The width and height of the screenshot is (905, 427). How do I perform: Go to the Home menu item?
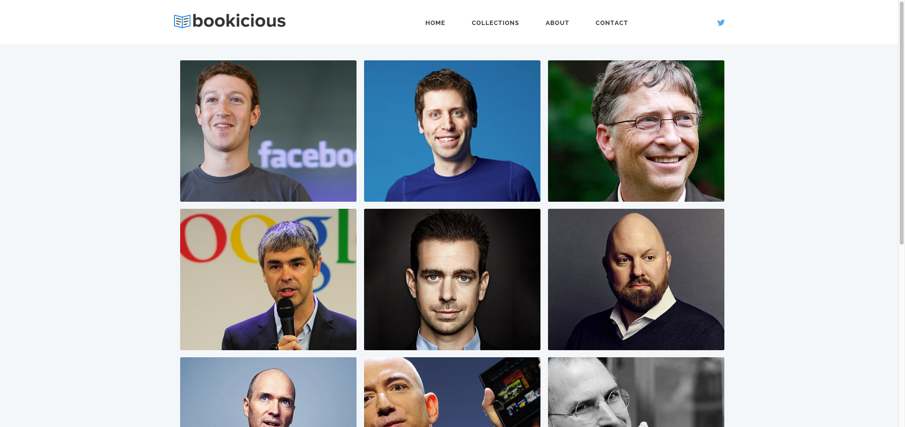[x=435, y=23]
